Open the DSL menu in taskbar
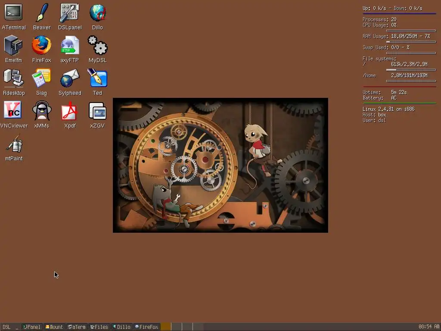Viewport: 441px width, 331px height. (6, 327)
